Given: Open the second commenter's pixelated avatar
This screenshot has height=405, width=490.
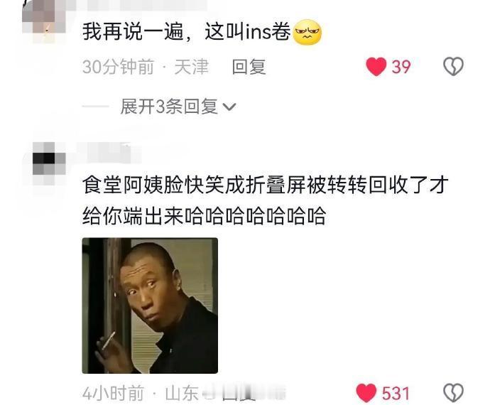Looking at the screenshot, I should [49, 163].
